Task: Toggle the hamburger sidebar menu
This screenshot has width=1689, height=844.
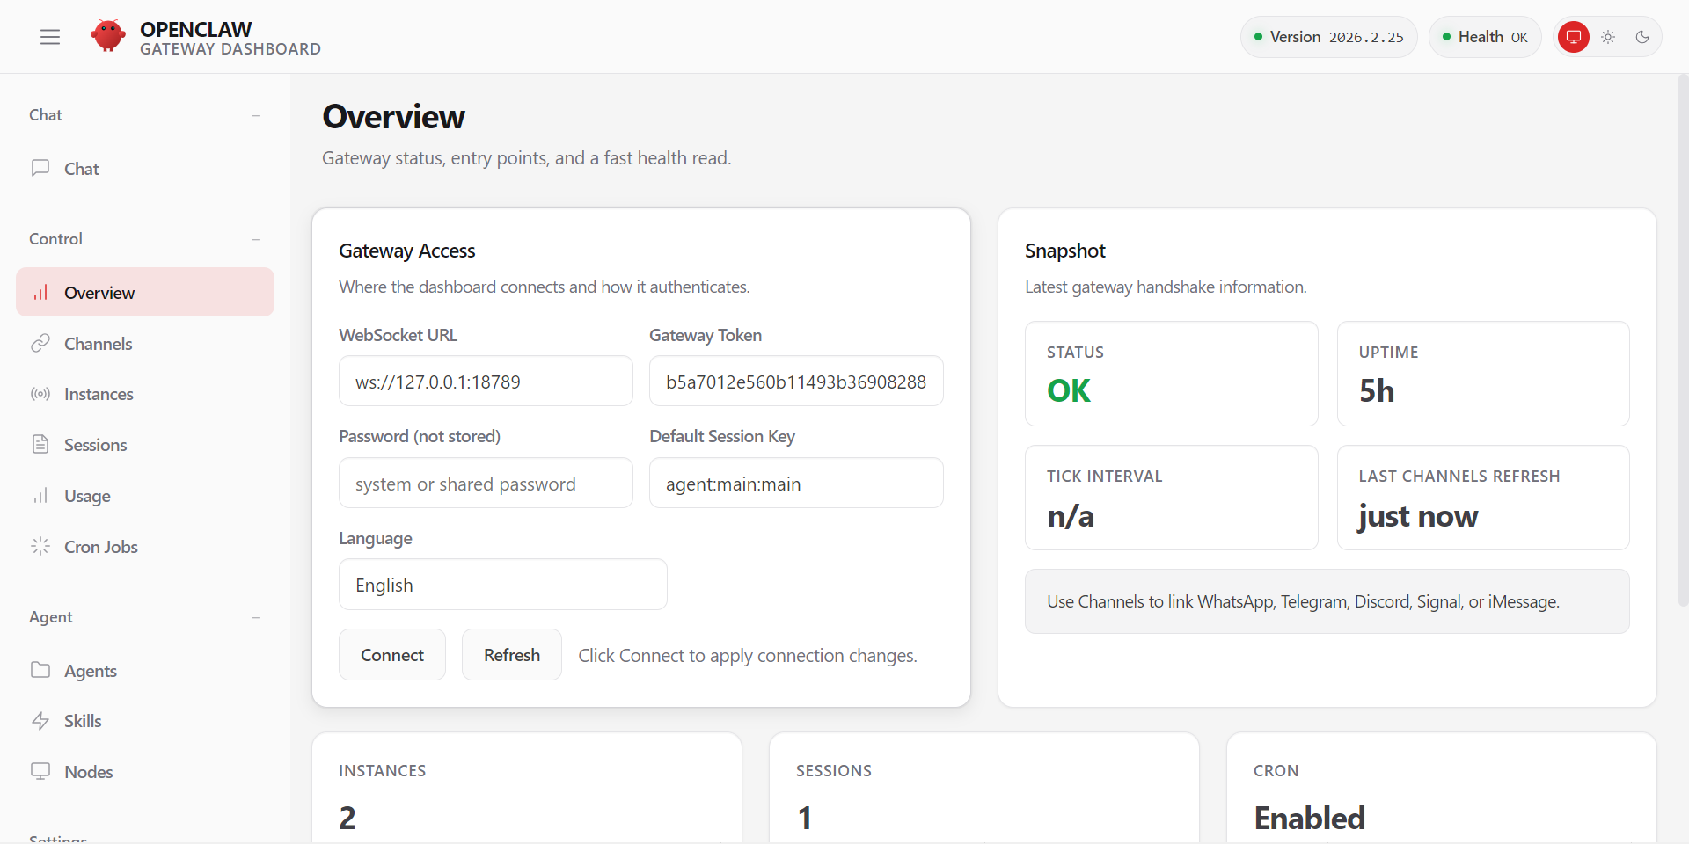Action: [50, 37]
